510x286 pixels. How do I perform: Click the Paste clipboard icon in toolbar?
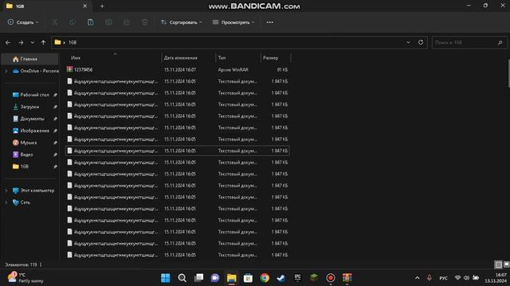point(90,22)
